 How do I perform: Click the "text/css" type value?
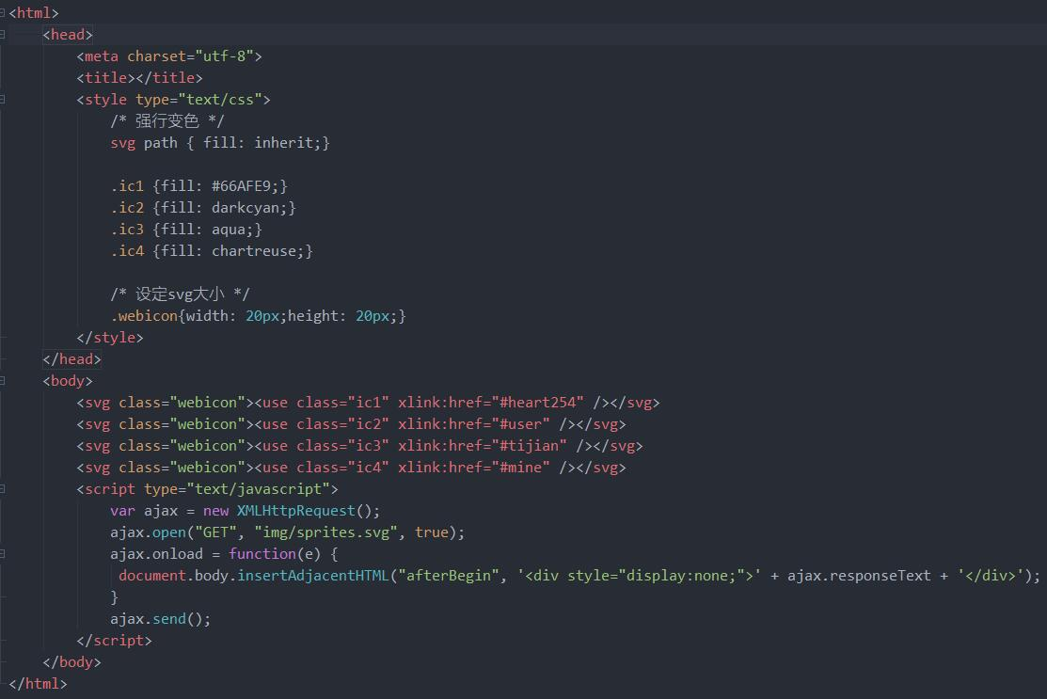pos(220,100)
